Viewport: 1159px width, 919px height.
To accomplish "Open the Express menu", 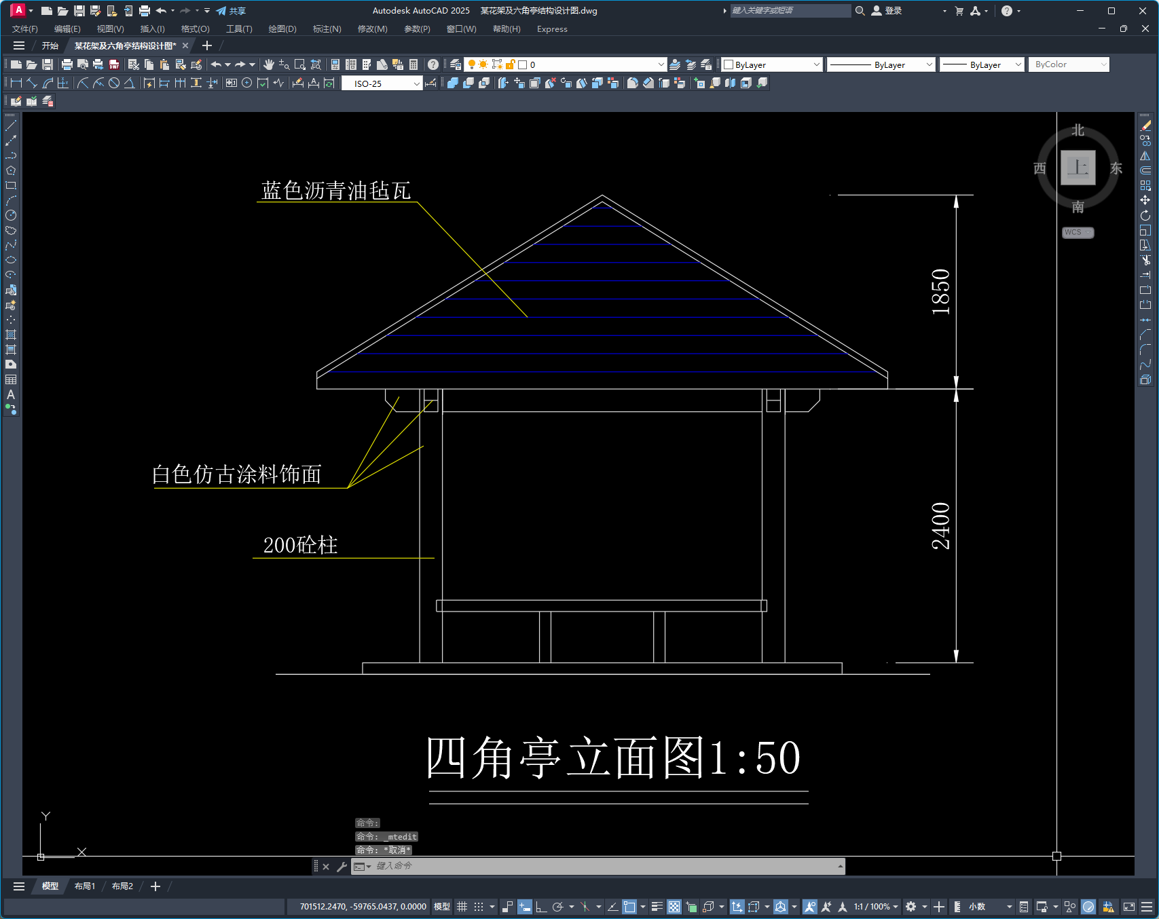I will click(x=552, y=29).
